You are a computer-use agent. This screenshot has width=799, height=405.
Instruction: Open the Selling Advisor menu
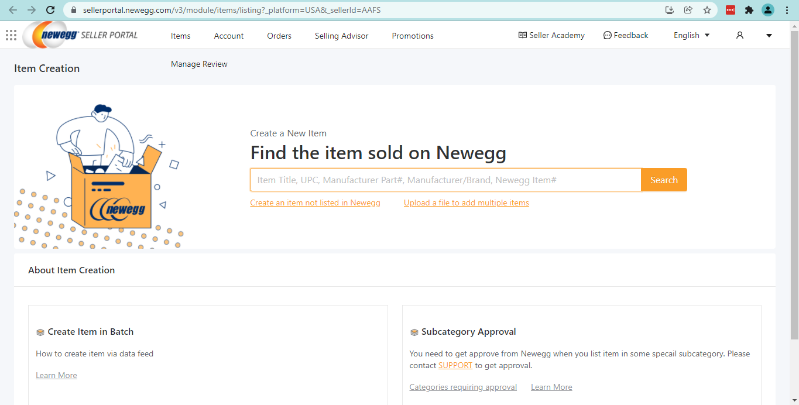pos(342,36)
